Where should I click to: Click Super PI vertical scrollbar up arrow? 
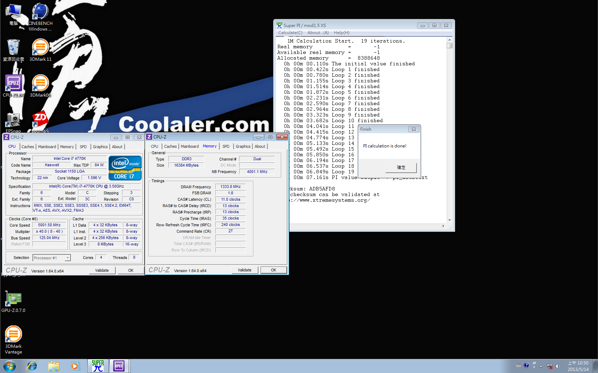450,40
